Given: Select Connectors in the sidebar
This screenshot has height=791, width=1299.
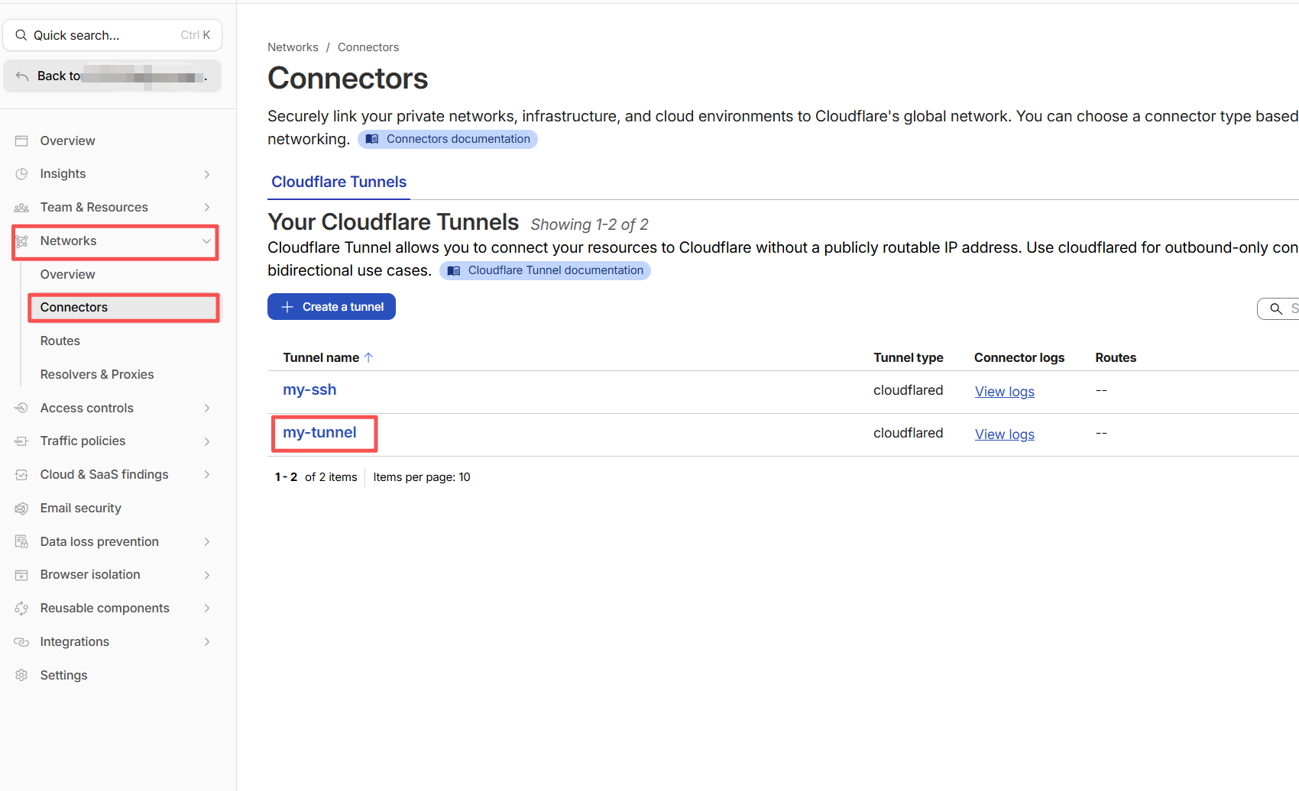Looking at the screenshot, I should [123, 308].
